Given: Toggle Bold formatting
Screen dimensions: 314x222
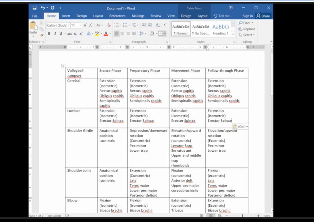Looking at the screenshot, I should [49, 34].
